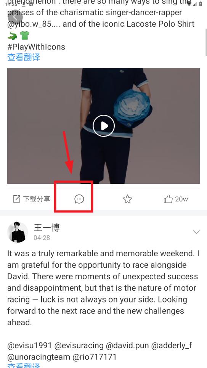Like the post with thumbs-up icon
Image resolution: width=207 pixels, height=368 pixels.
tap(168, 199)
